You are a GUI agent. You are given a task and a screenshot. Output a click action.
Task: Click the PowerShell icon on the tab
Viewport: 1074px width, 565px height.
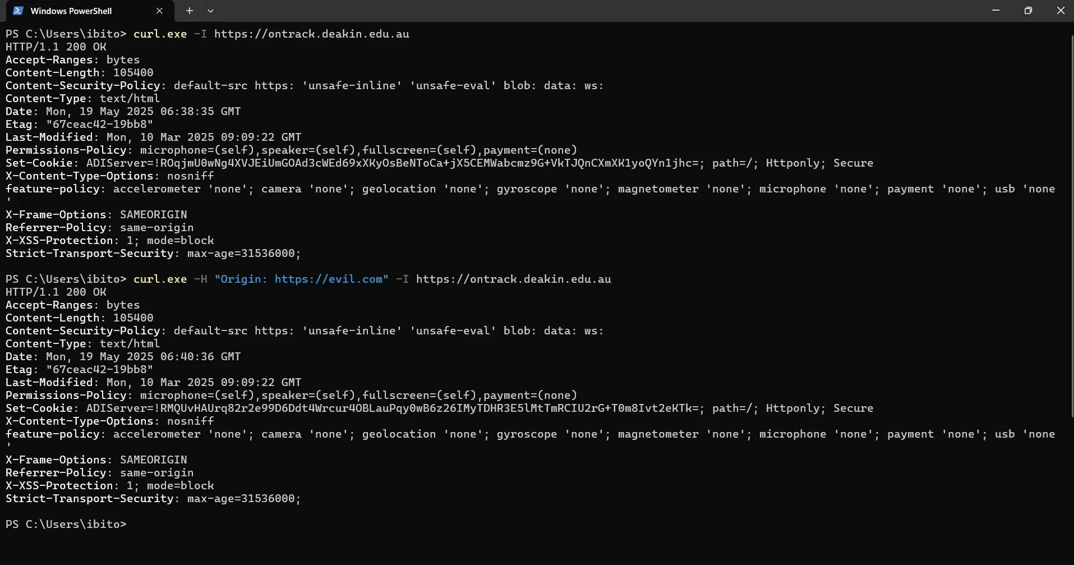click(17, 10)
